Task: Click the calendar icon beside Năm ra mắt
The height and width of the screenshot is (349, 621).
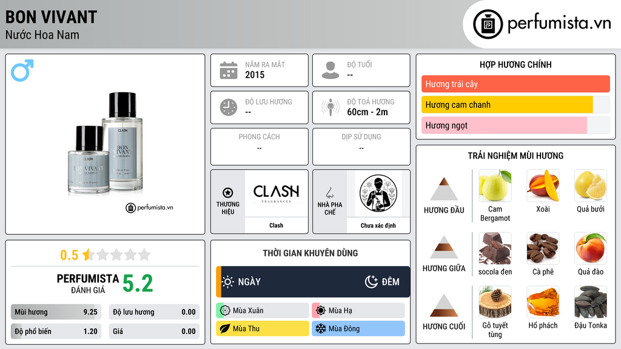Action: [x=229, y=70]
